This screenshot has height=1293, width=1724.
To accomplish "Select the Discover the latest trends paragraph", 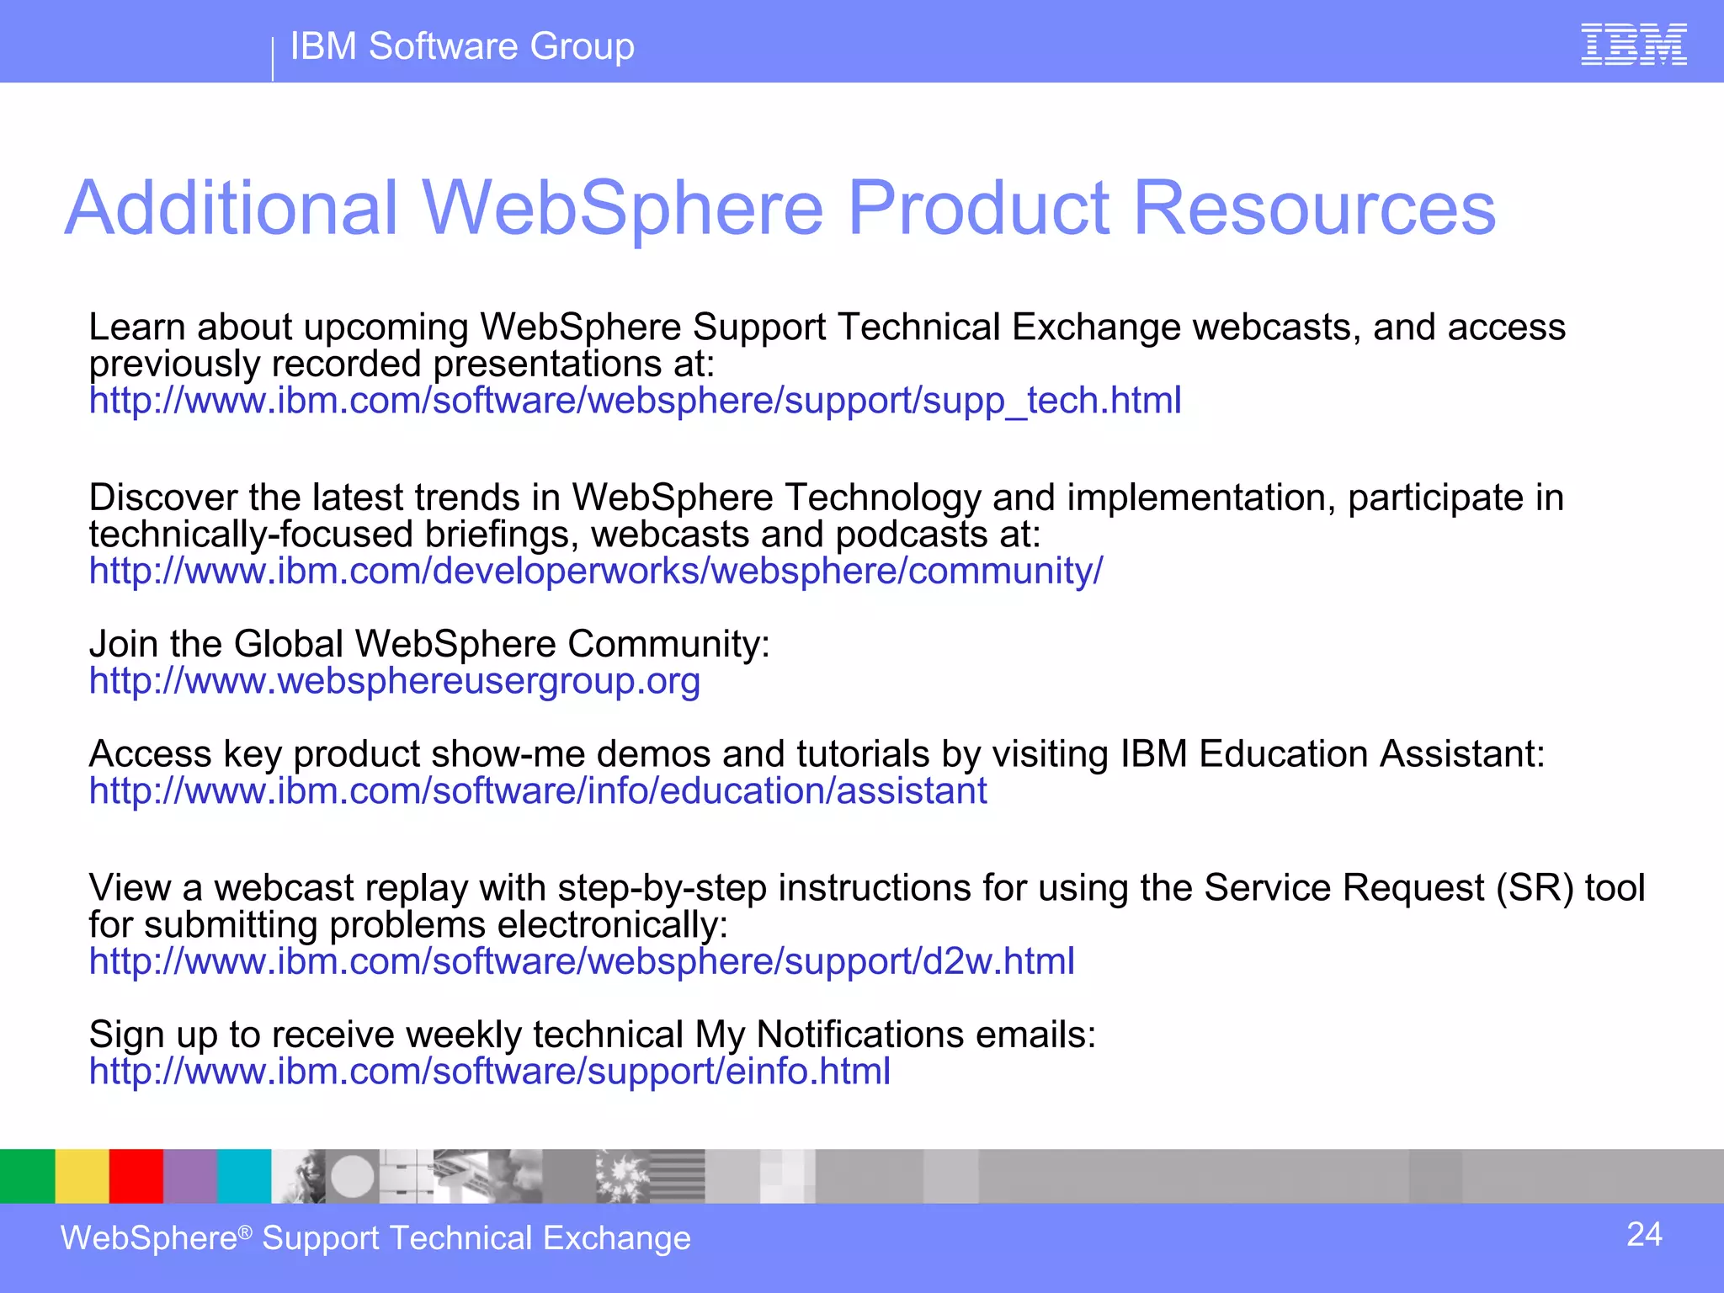I will click(x=827, y=516).
